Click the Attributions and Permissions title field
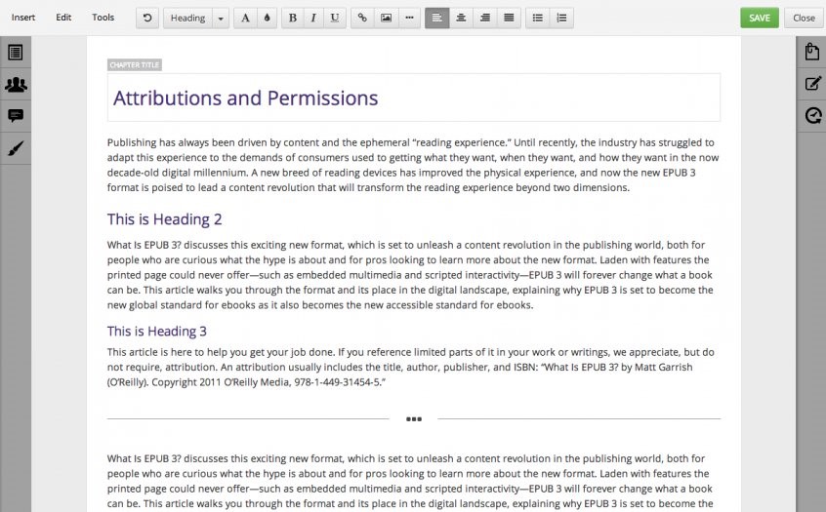Screen dimensions: 826x512 [x=414, y=98]
